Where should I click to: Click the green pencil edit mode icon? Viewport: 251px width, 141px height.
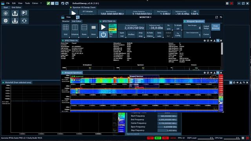click(x=48, y=4)
